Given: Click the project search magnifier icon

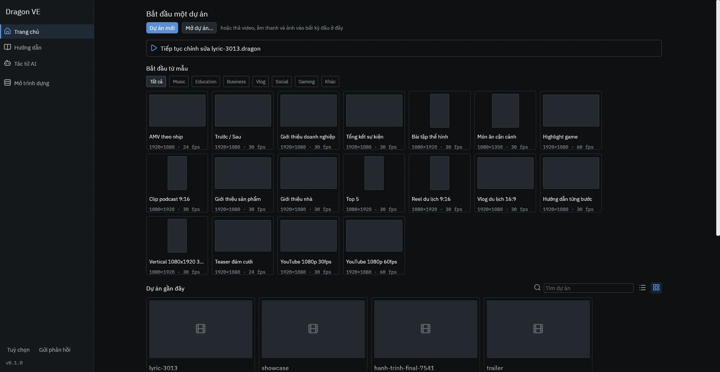Looking at the screenshot, I should pos(537,288).
